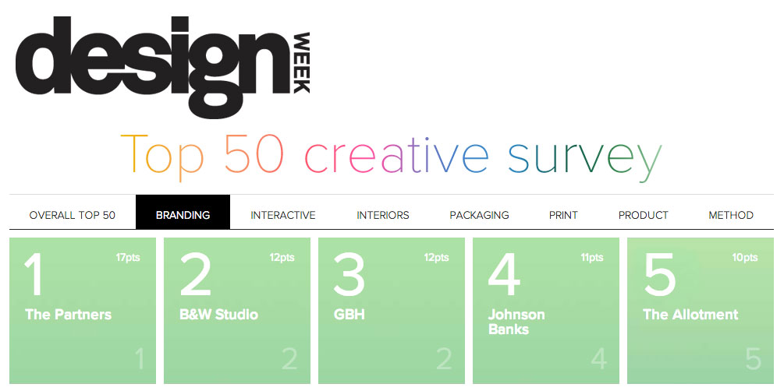The image size is (784, 391).
Task: Click the 17pts score label
Action: pos(127,258)
